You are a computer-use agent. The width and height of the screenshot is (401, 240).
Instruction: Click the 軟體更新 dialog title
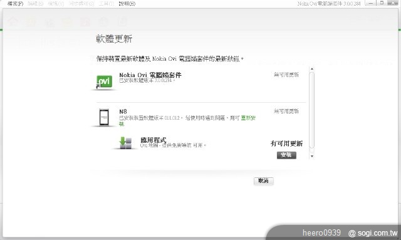(114, 39)
